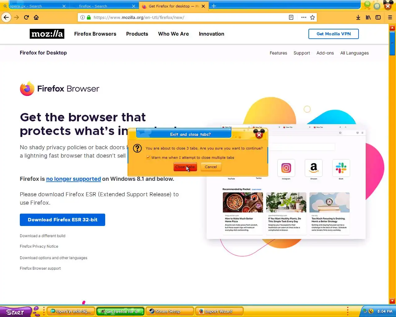Open 'Download options and other languages' link
This screenshot has width=396, height=317.
(54, 258)
